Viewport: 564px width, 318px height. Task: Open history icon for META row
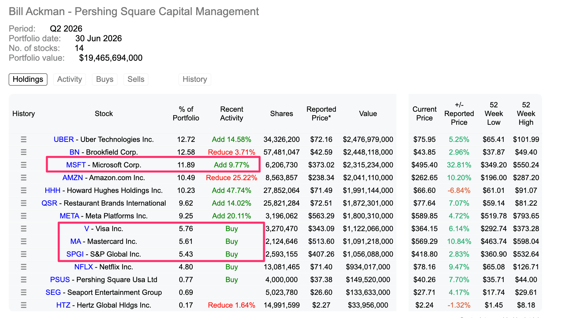(23, 216)
